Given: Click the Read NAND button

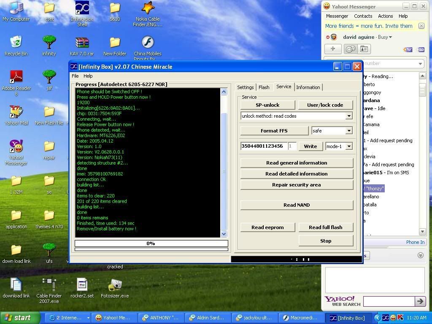Looking at the screenshot, I should click(x=297, y=205).
